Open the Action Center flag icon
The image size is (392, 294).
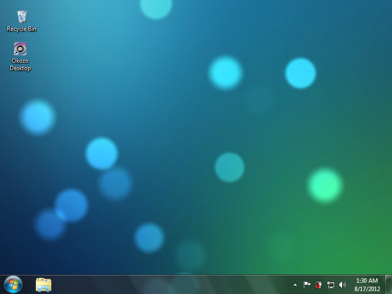pos(307,285)
